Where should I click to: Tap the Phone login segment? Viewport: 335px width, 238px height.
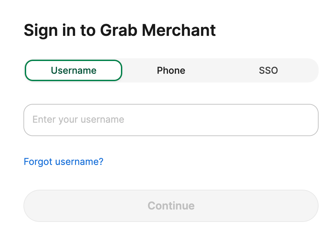coord(171,70)
